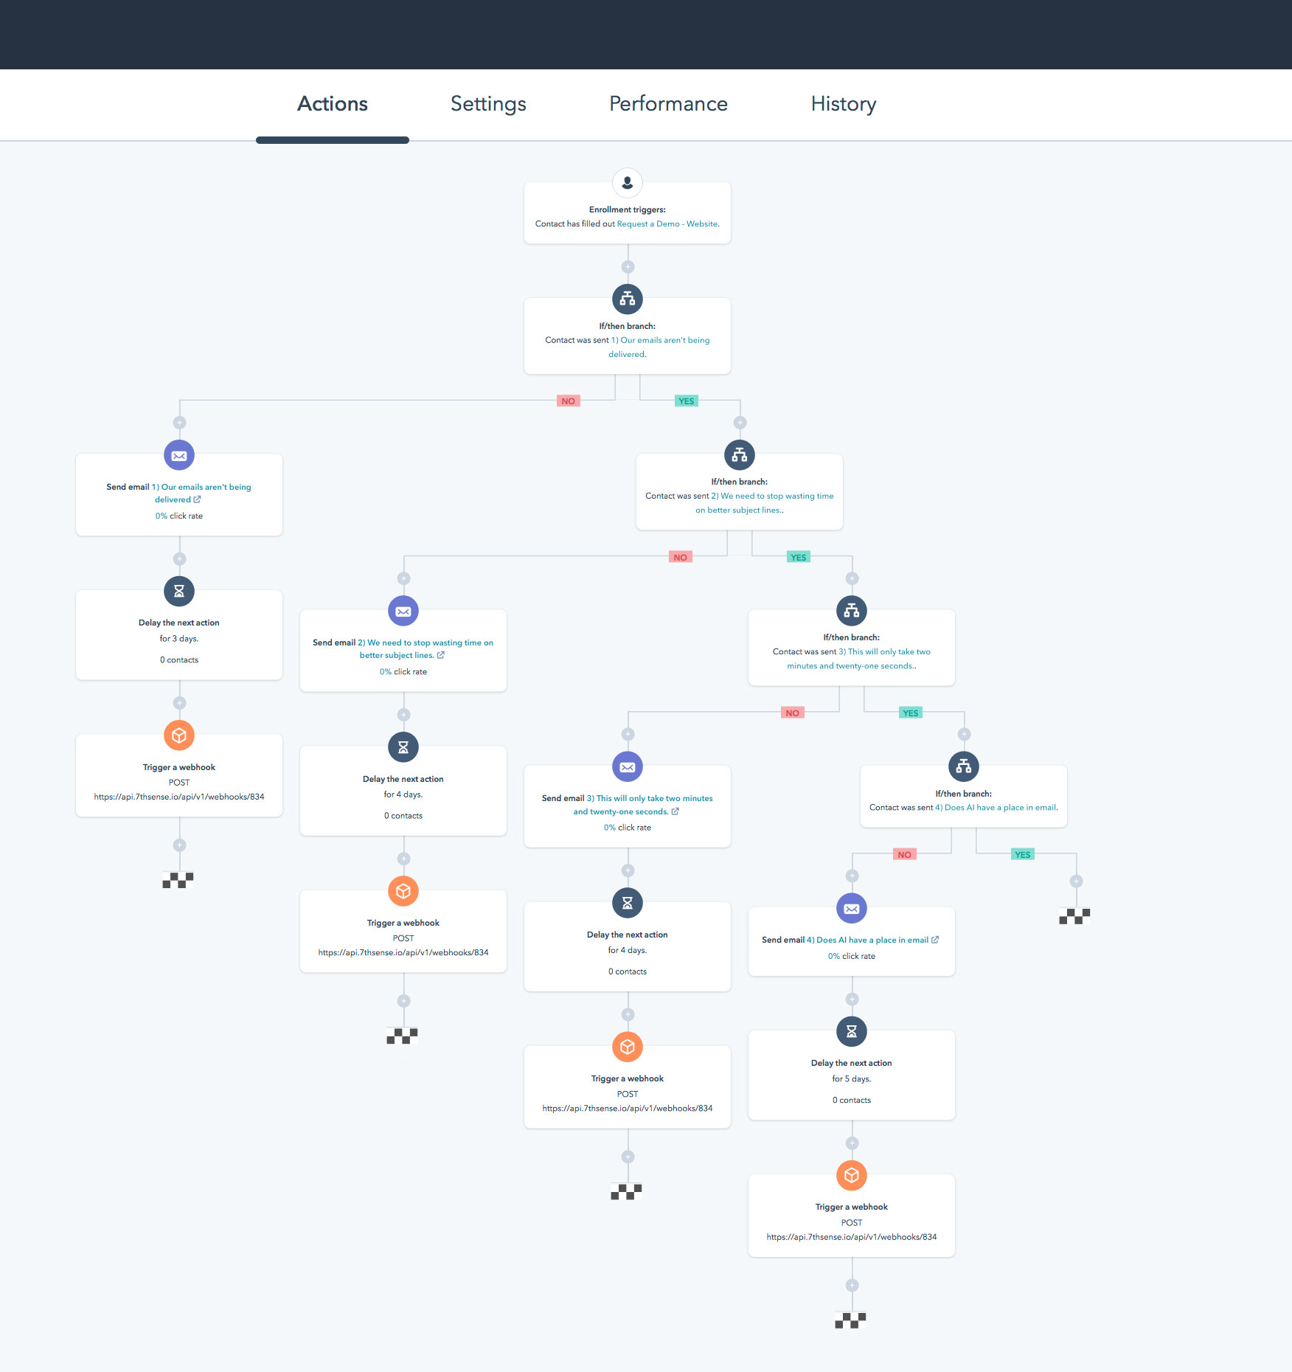
Task: Go to the History tab
Action: tap(843, 104)
